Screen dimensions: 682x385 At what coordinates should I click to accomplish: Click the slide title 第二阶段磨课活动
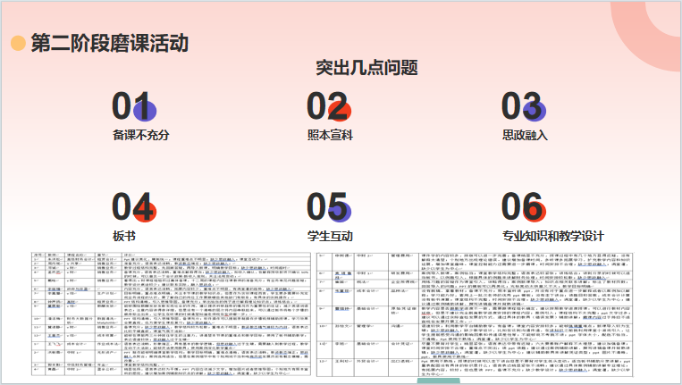(109, 43)
